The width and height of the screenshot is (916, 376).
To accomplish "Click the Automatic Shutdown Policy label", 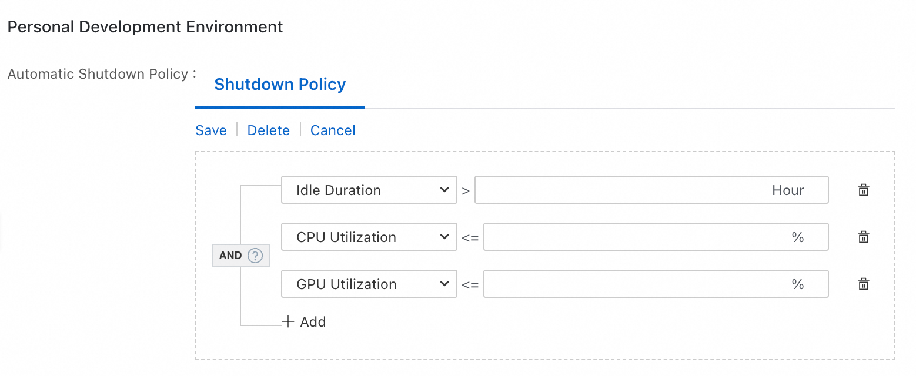I will click(x=98, y=75).
